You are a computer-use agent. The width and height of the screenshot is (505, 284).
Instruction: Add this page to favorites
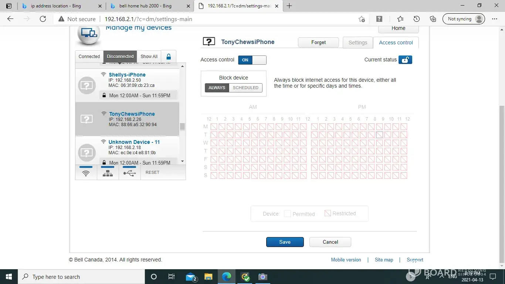pos(362,19)
